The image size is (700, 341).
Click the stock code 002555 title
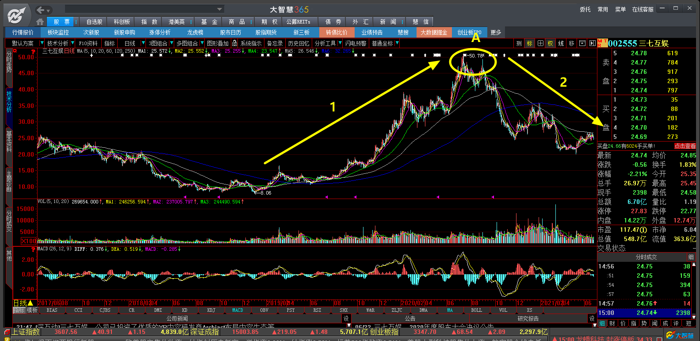point(622,43)
